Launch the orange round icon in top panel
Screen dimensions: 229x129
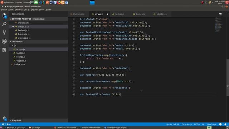(x=48, y=3)
